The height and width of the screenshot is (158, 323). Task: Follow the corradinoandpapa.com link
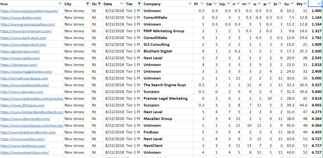pyautogui.click(x=24, y=78)
